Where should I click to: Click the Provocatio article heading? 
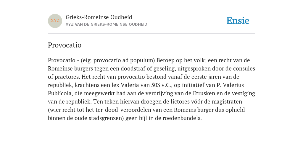[65, 45]
